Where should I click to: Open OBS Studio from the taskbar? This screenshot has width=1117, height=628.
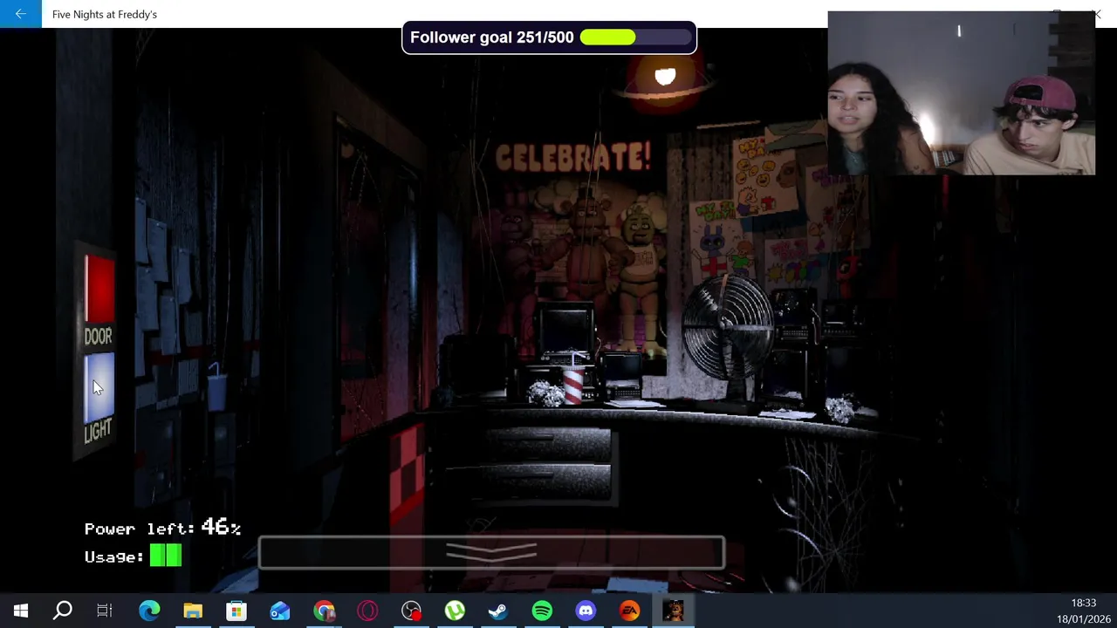(x=411, y=611)
